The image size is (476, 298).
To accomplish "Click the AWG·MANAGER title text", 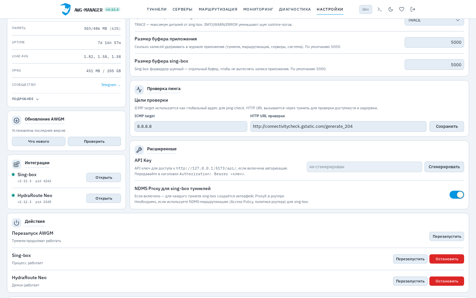I will (x=88, y=10).
